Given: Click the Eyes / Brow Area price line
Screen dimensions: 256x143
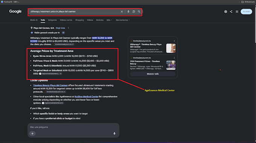Looking at the screenshot, I should pyautogui.click(x=66, y=56).
